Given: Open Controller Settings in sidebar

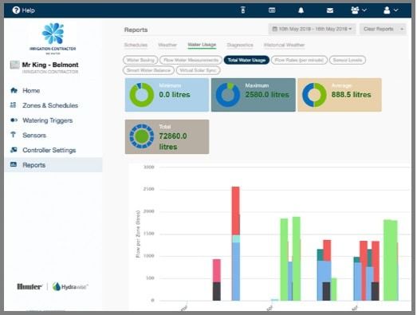Looking at the screenshot, I should point(49,150).
